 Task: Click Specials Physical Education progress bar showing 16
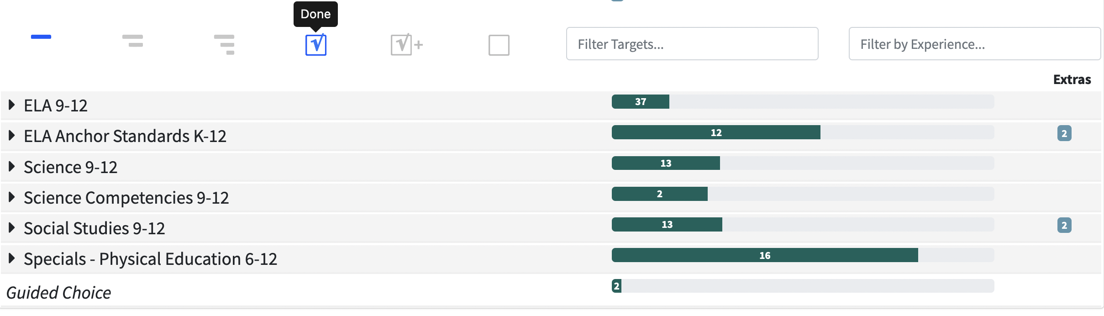pyautogui.click(x=765, y=255)
